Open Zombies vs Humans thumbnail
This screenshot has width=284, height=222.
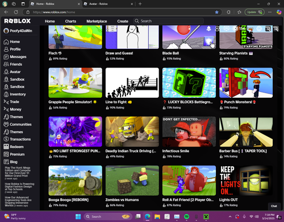[132, 181]
